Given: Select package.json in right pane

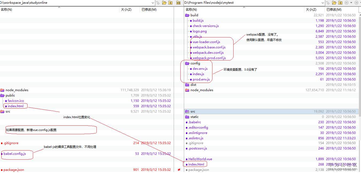Looking at the screenshot, I should [199, 170].
